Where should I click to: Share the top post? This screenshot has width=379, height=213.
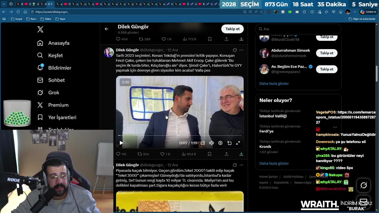[227, 39]
